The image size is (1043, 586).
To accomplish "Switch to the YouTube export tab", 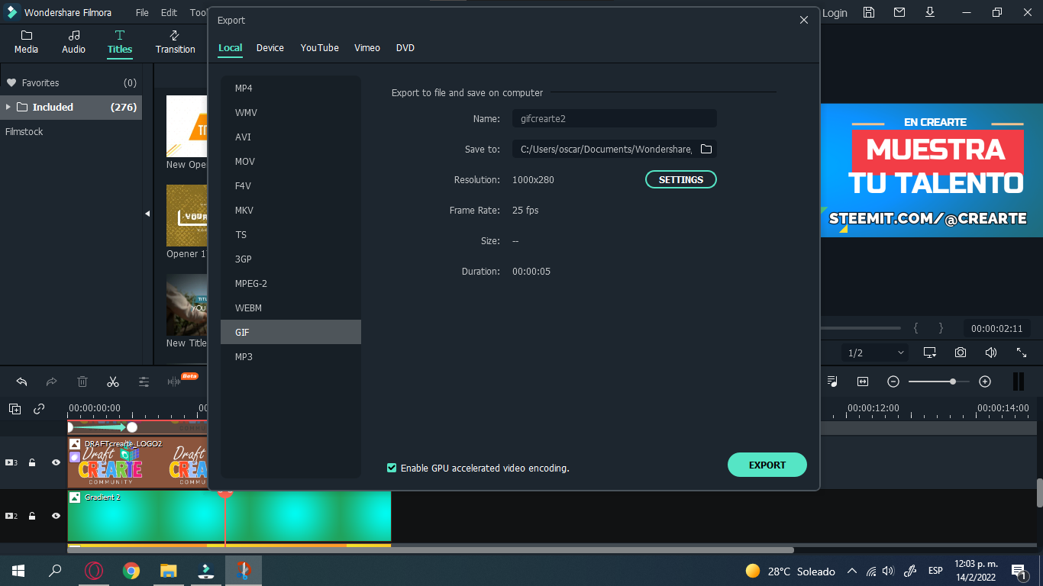I will click(320, 47).
